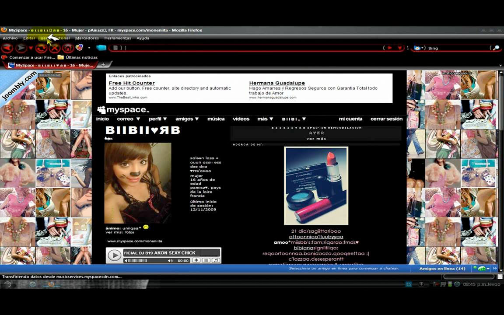Image resolution: width=504 pixels, height=315 pixels.
Task: Open the fotos link under ver mis
Action: [x=129, y=232]
